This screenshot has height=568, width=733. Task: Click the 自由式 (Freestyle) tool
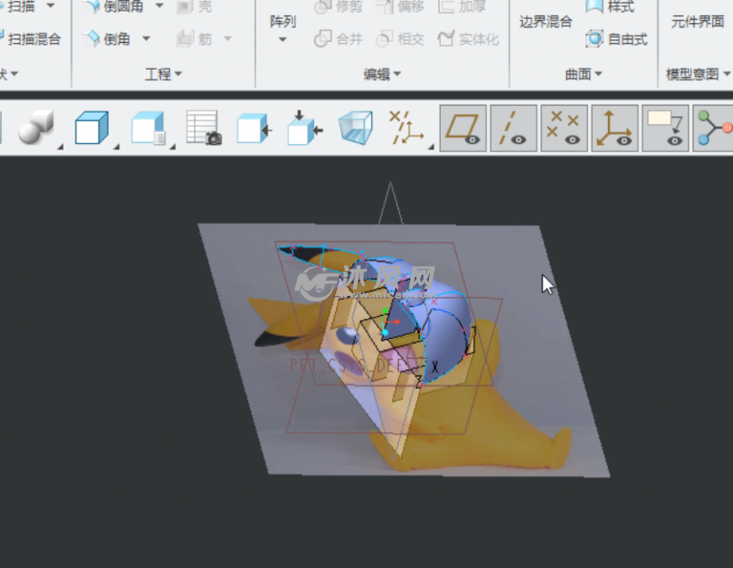617,38
